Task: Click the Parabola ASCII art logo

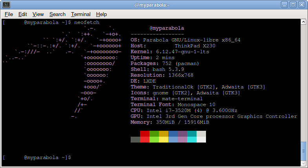Action: point(62,72)
